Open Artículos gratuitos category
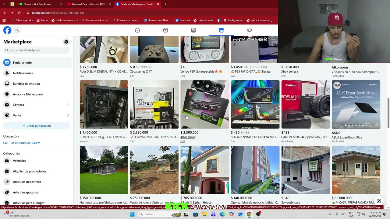 37,192
